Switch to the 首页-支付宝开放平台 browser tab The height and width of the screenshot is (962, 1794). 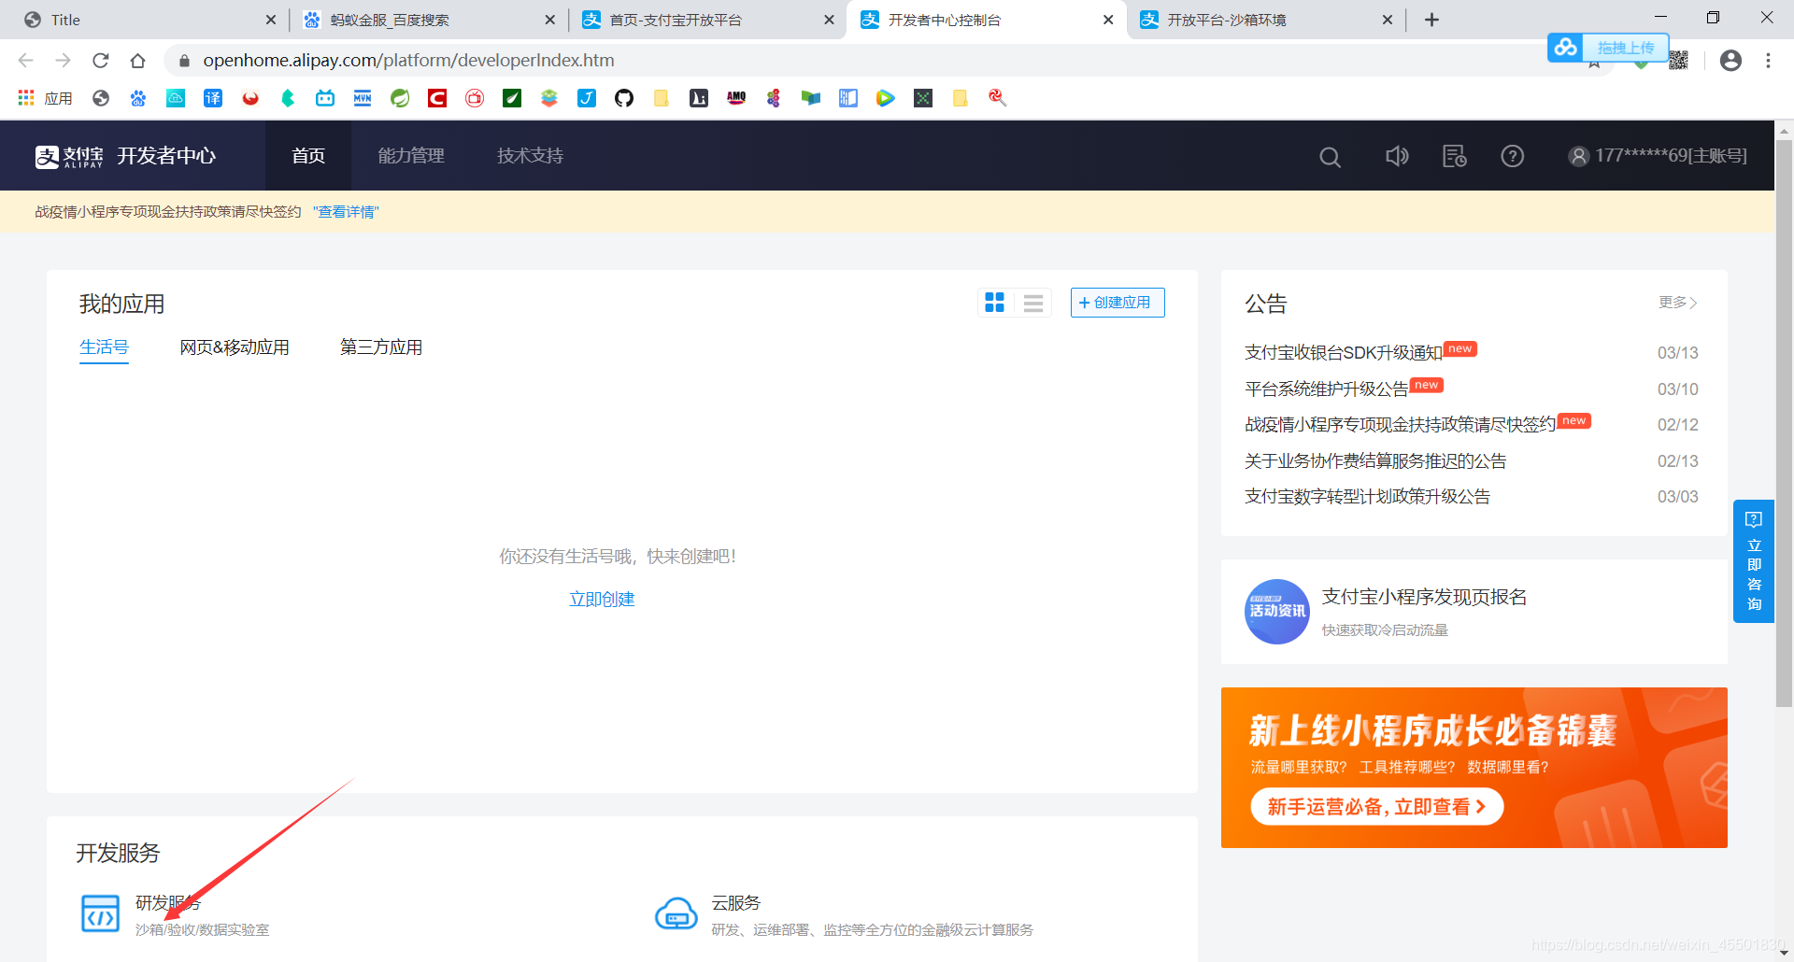707,20
